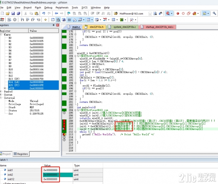Open the Flash menu
The image size is (218, 184).
pos(38,7)
